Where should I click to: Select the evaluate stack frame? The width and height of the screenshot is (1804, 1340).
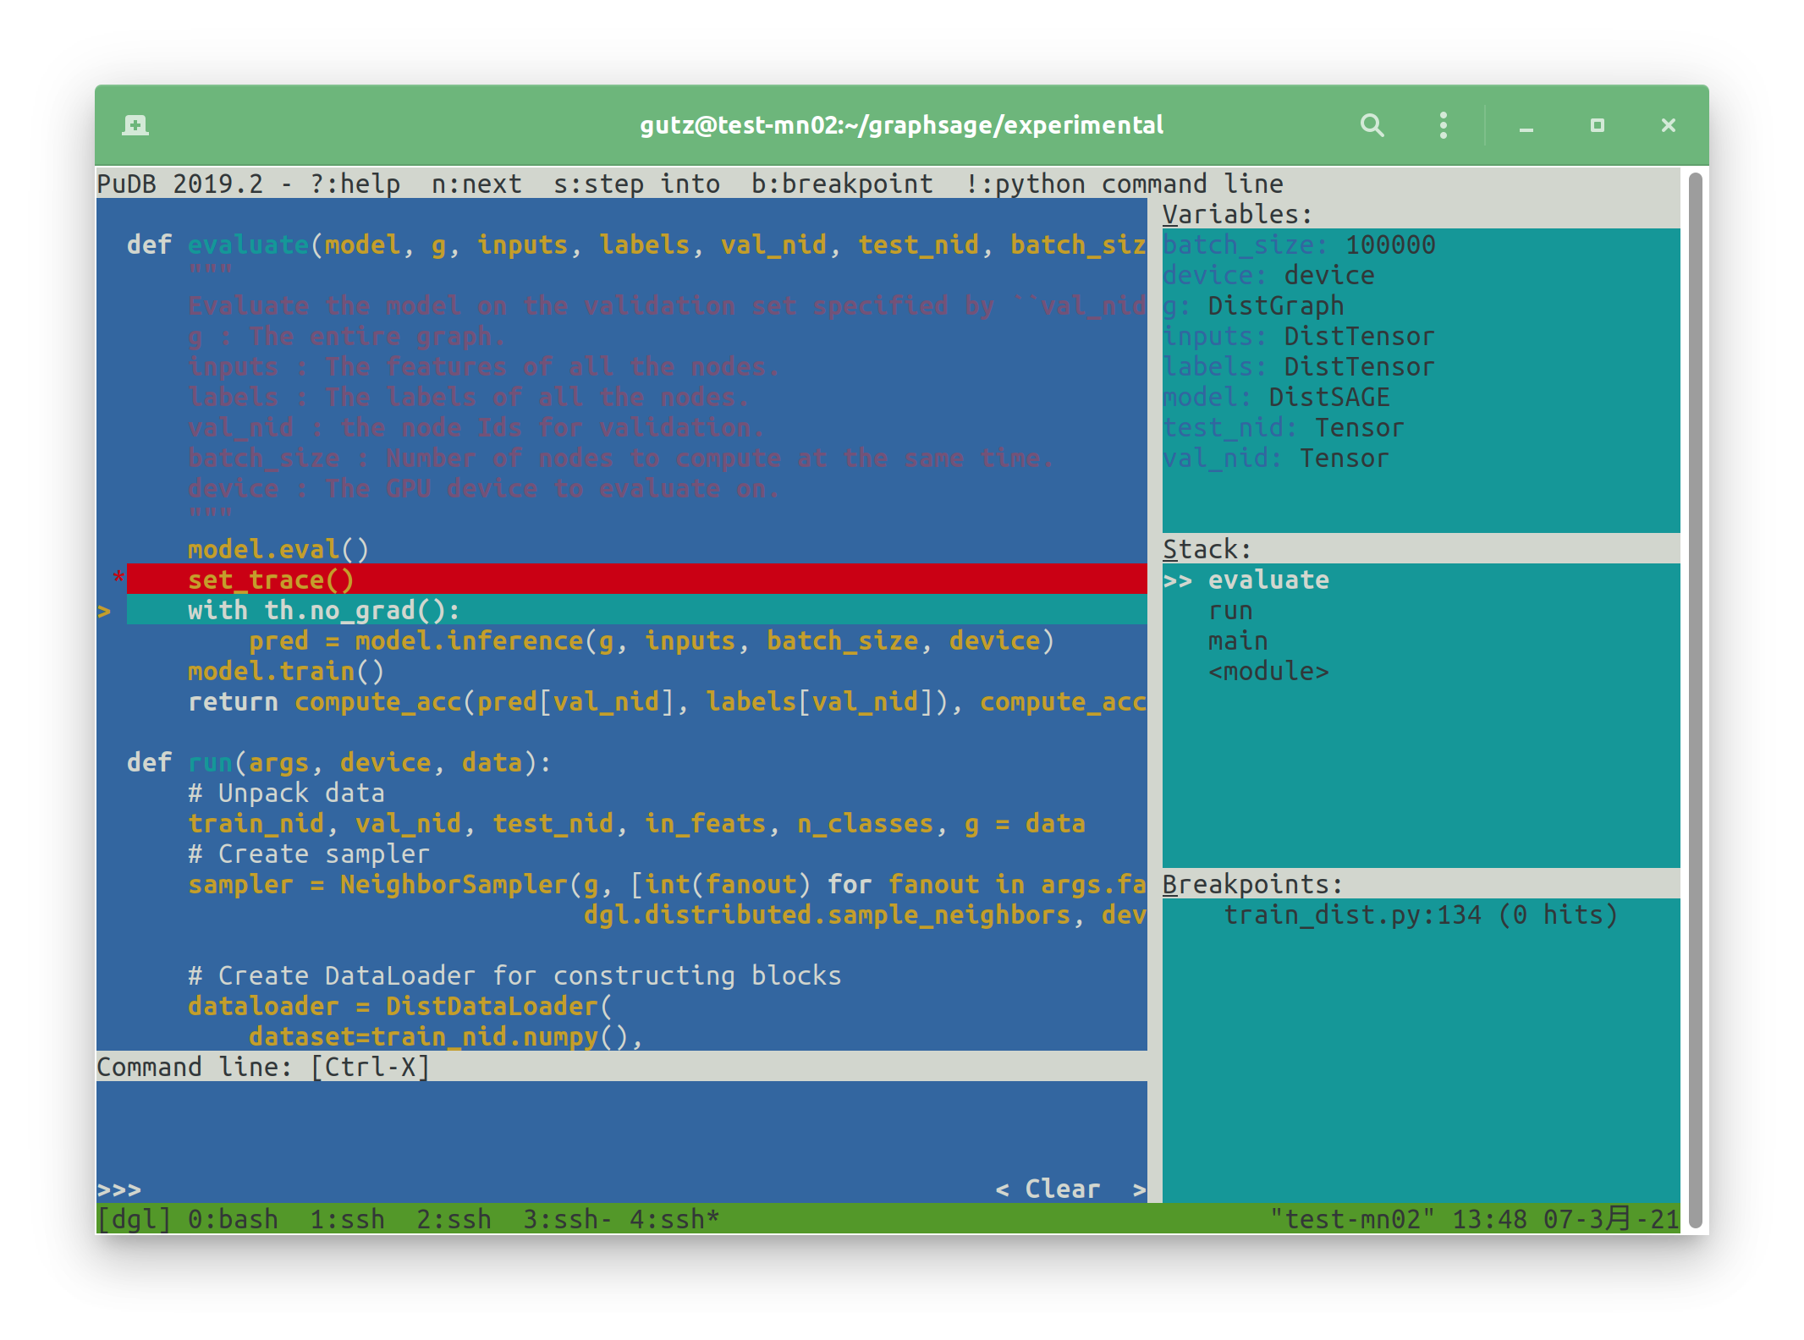(1422, 579)
